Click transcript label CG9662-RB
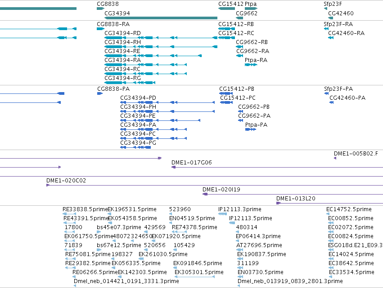 click(252, 42)
